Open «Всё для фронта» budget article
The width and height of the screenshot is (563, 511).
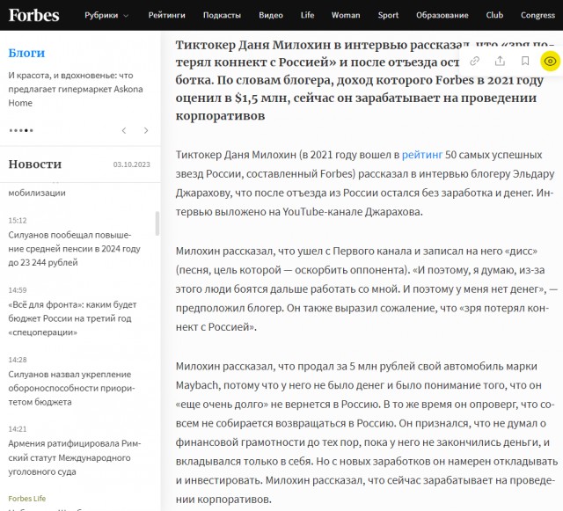[x=72, y=318]
